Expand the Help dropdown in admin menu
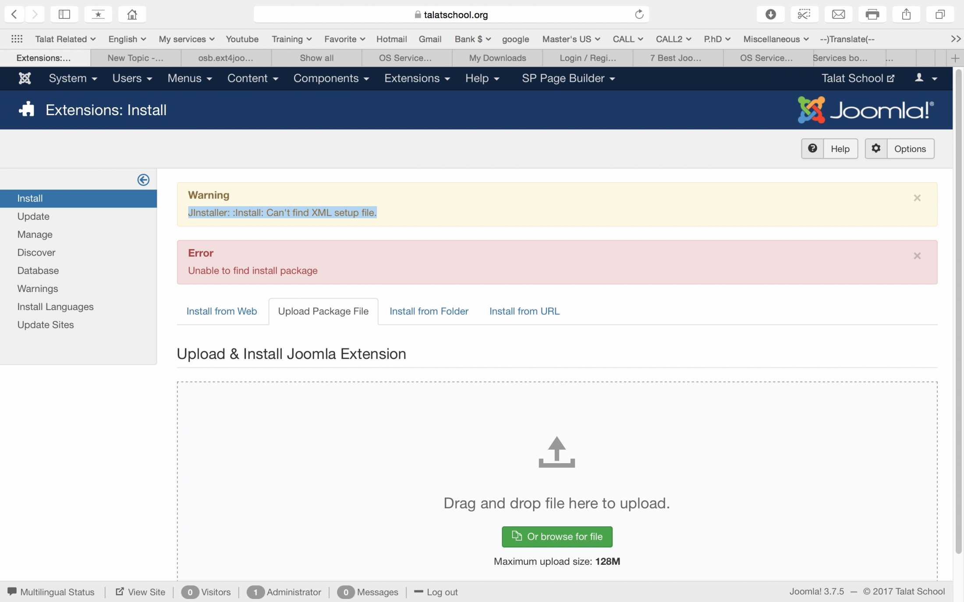The height and width of the screenshot is (602, 964). 482,78
